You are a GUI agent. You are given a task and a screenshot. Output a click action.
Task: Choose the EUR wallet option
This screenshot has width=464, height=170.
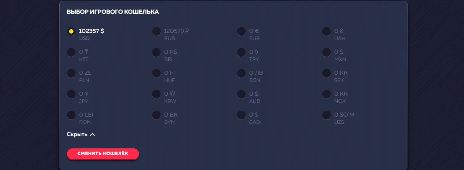click(241, 31)
